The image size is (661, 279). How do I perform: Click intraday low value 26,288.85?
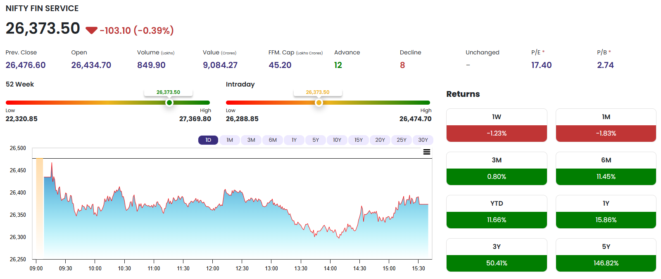tap(242, 119)
